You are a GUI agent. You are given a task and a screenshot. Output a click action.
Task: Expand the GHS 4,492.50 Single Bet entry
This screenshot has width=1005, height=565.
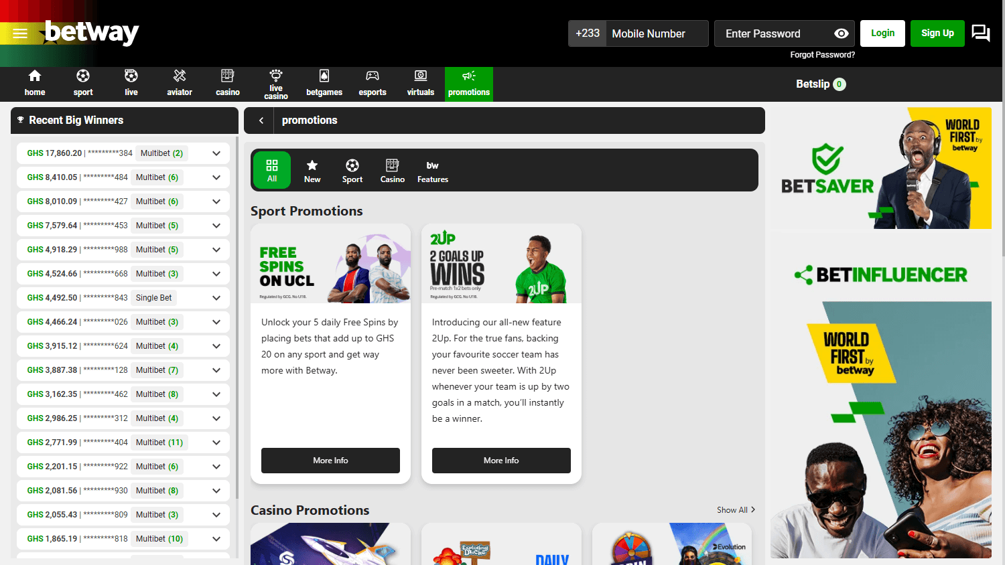[216, 297]
